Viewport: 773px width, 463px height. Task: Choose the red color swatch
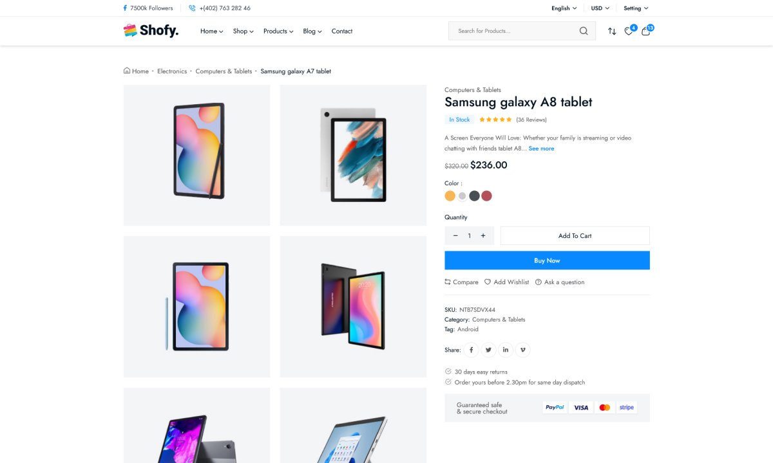point(487,196)
